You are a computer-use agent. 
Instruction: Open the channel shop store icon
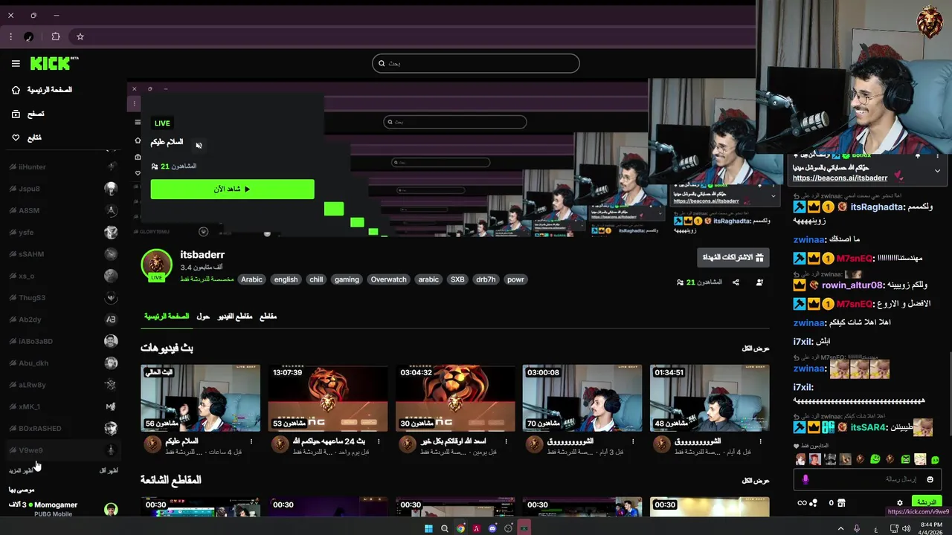(841, 503)
